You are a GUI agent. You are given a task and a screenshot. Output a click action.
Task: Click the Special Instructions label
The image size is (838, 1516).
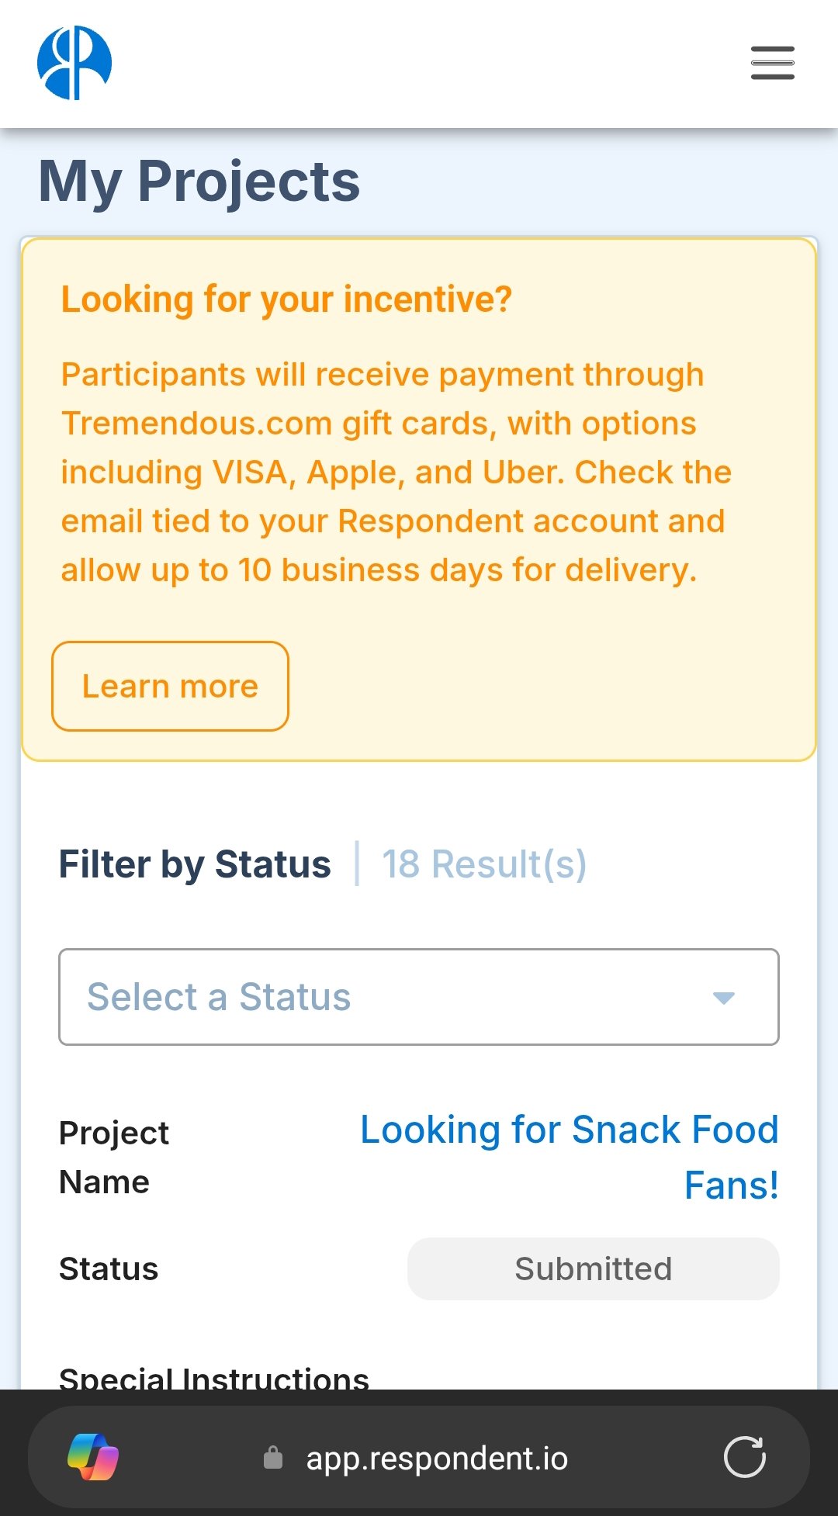click(x=214, y=1377)
